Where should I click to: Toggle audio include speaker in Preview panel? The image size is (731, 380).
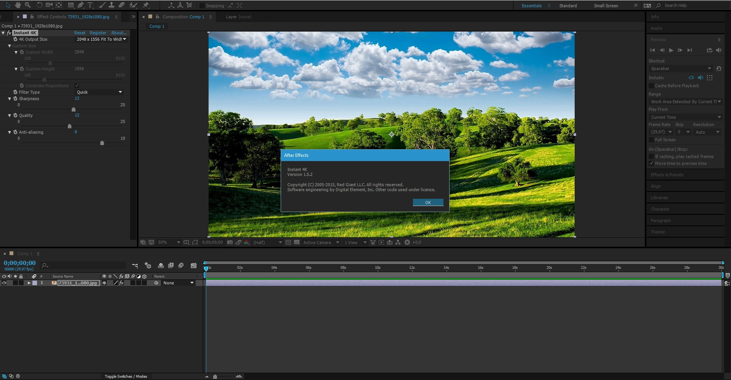(x=700, y=78)
